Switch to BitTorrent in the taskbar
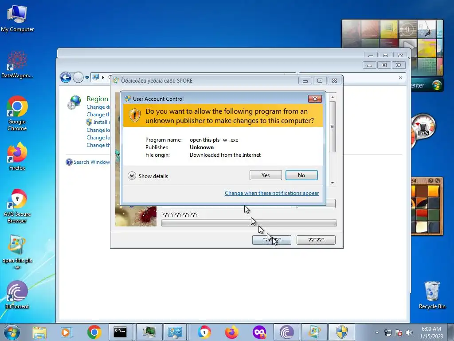Screen dimensions: 454x341 [287, 332]
